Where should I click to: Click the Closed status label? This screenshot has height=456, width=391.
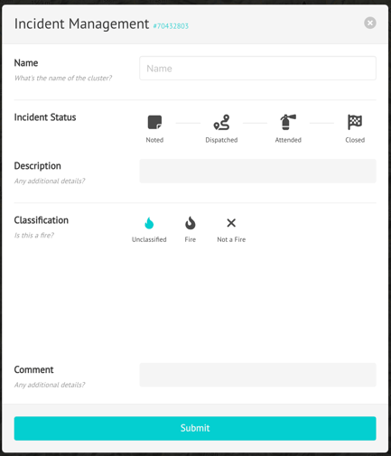coord(355,140)
